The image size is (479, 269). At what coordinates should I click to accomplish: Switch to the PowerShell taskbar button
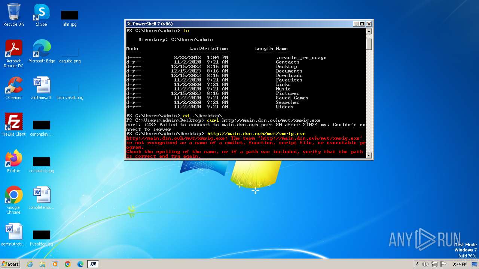coord(93,264)
